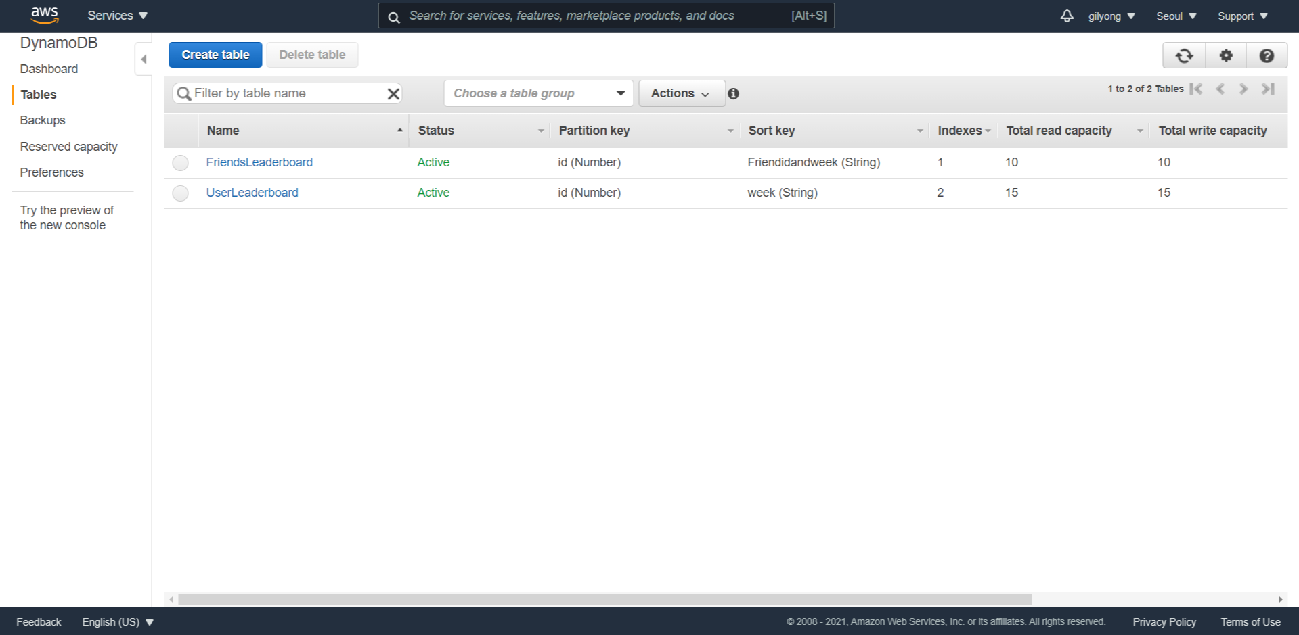
Task: Open the Privacy Policy link
Action: click(x=1164, y=622)
